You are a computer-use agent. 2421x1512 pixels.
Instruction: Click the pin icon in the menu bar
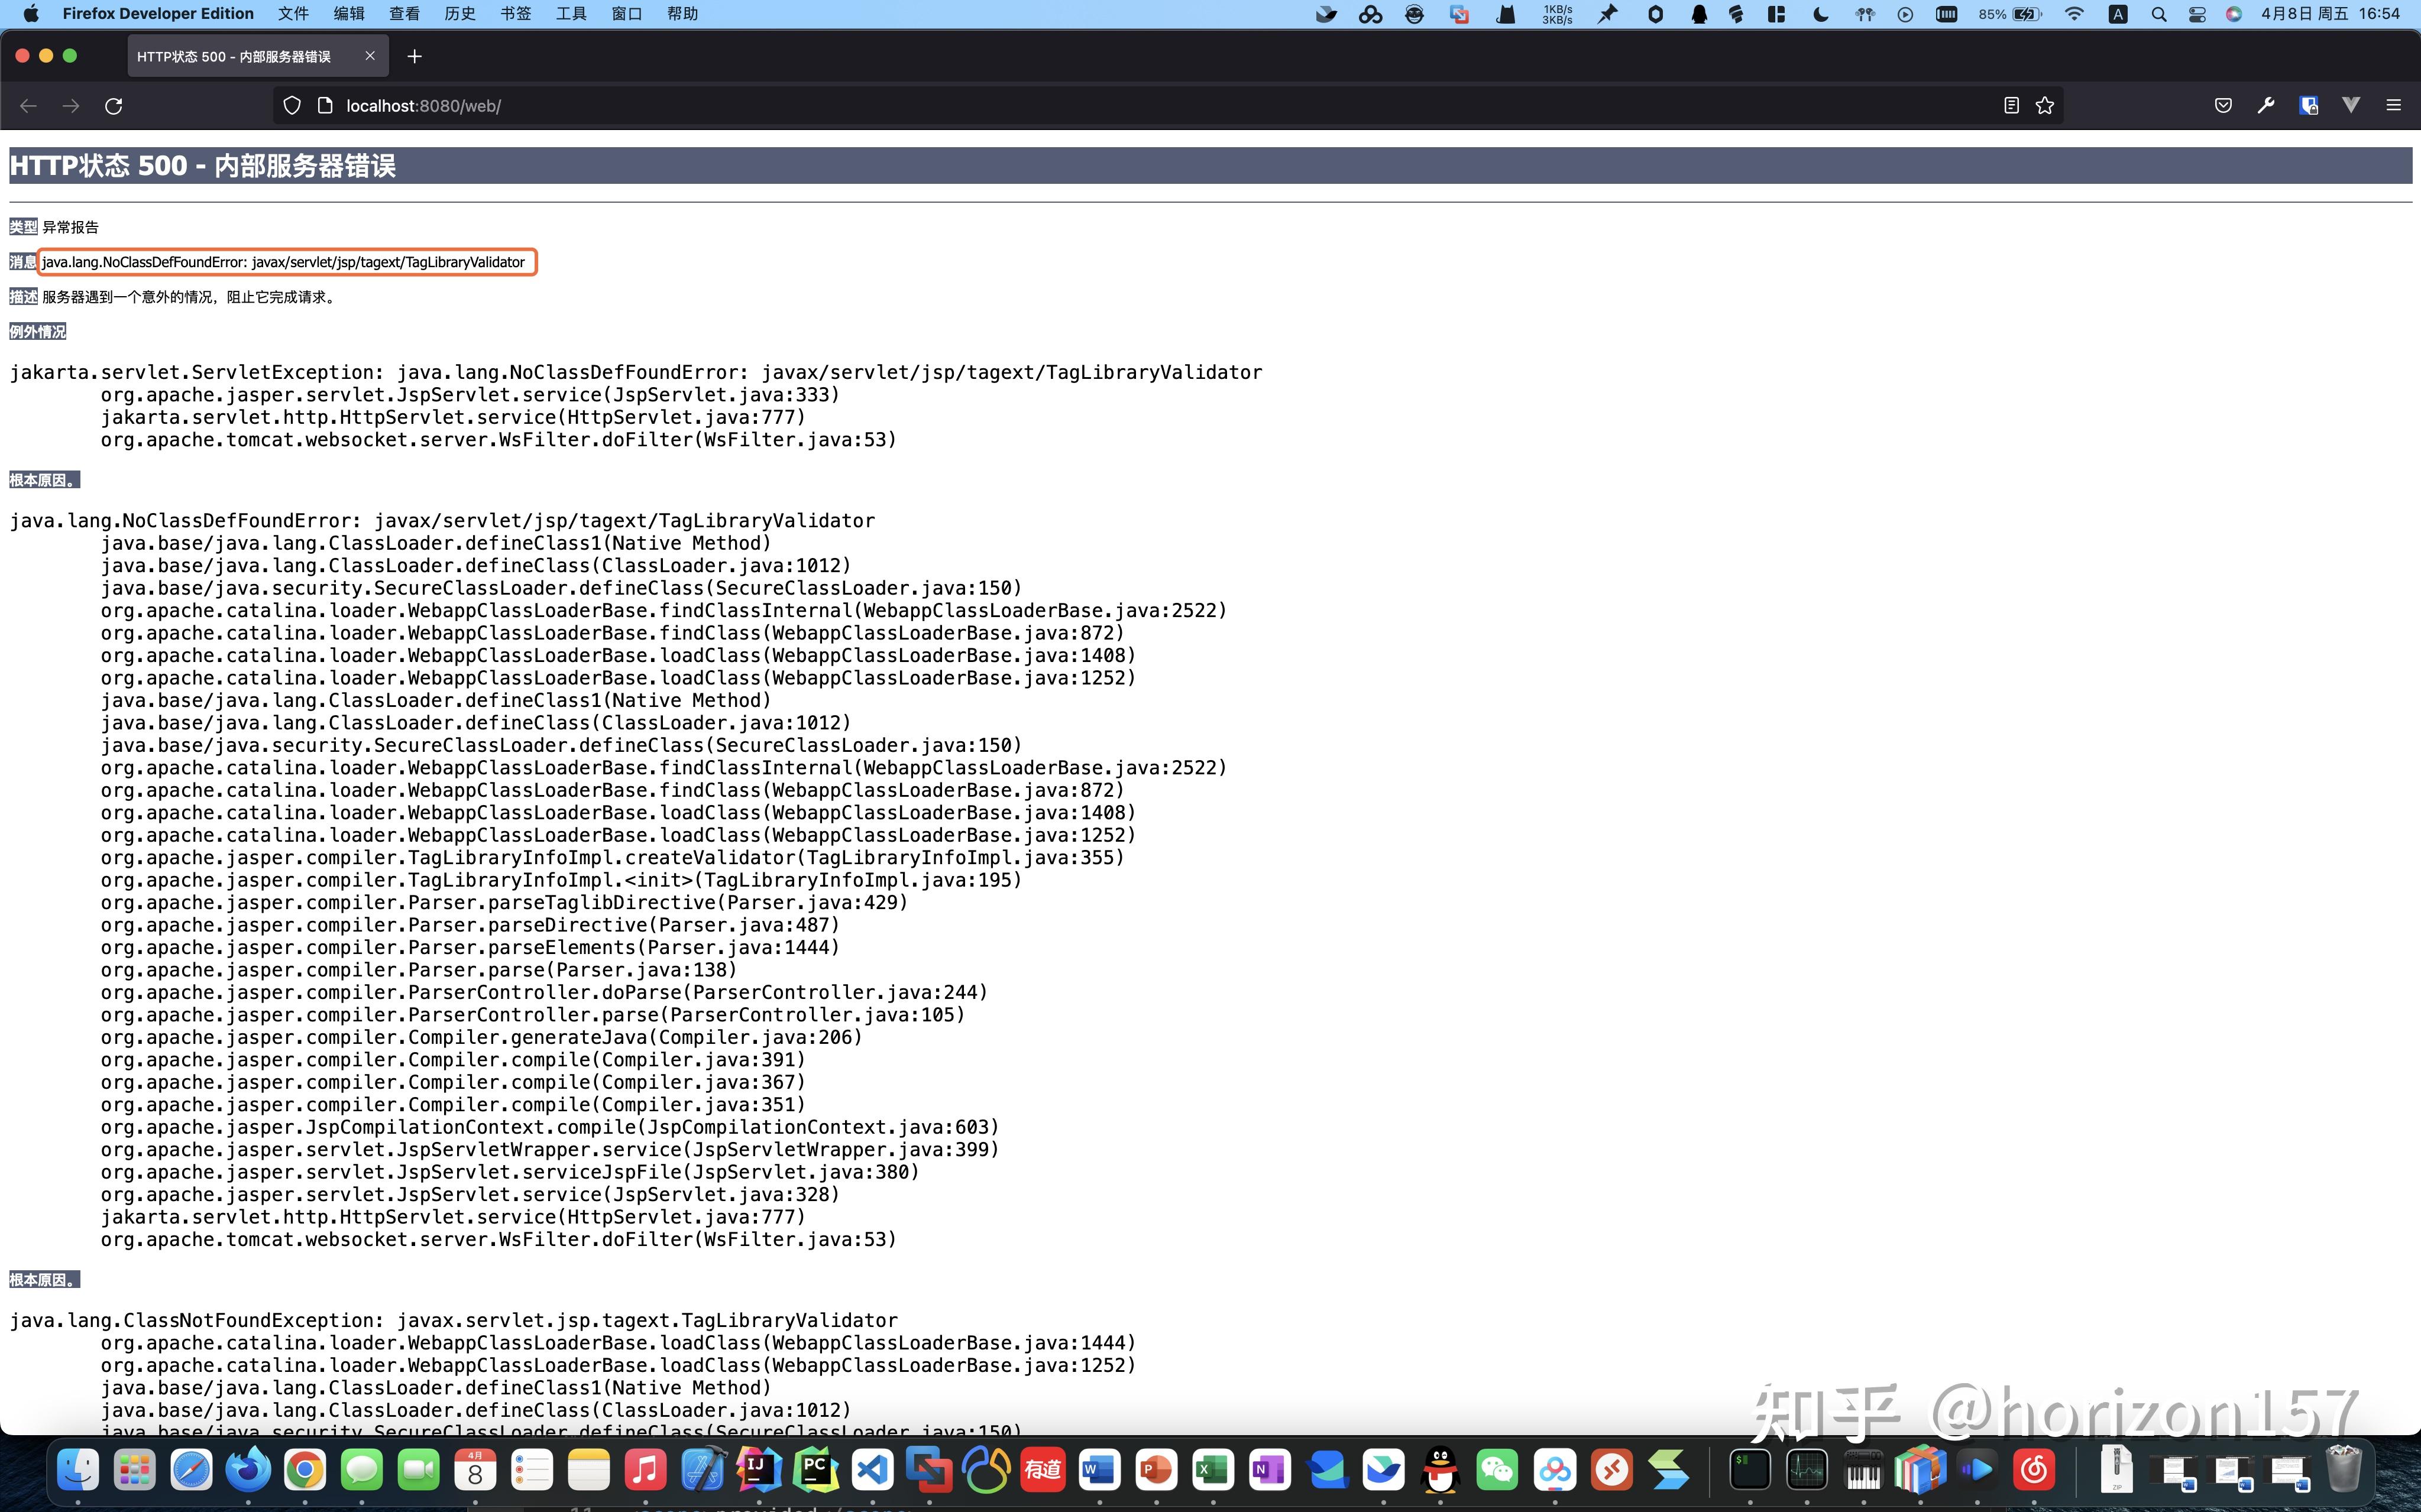tap(1607, 14)
